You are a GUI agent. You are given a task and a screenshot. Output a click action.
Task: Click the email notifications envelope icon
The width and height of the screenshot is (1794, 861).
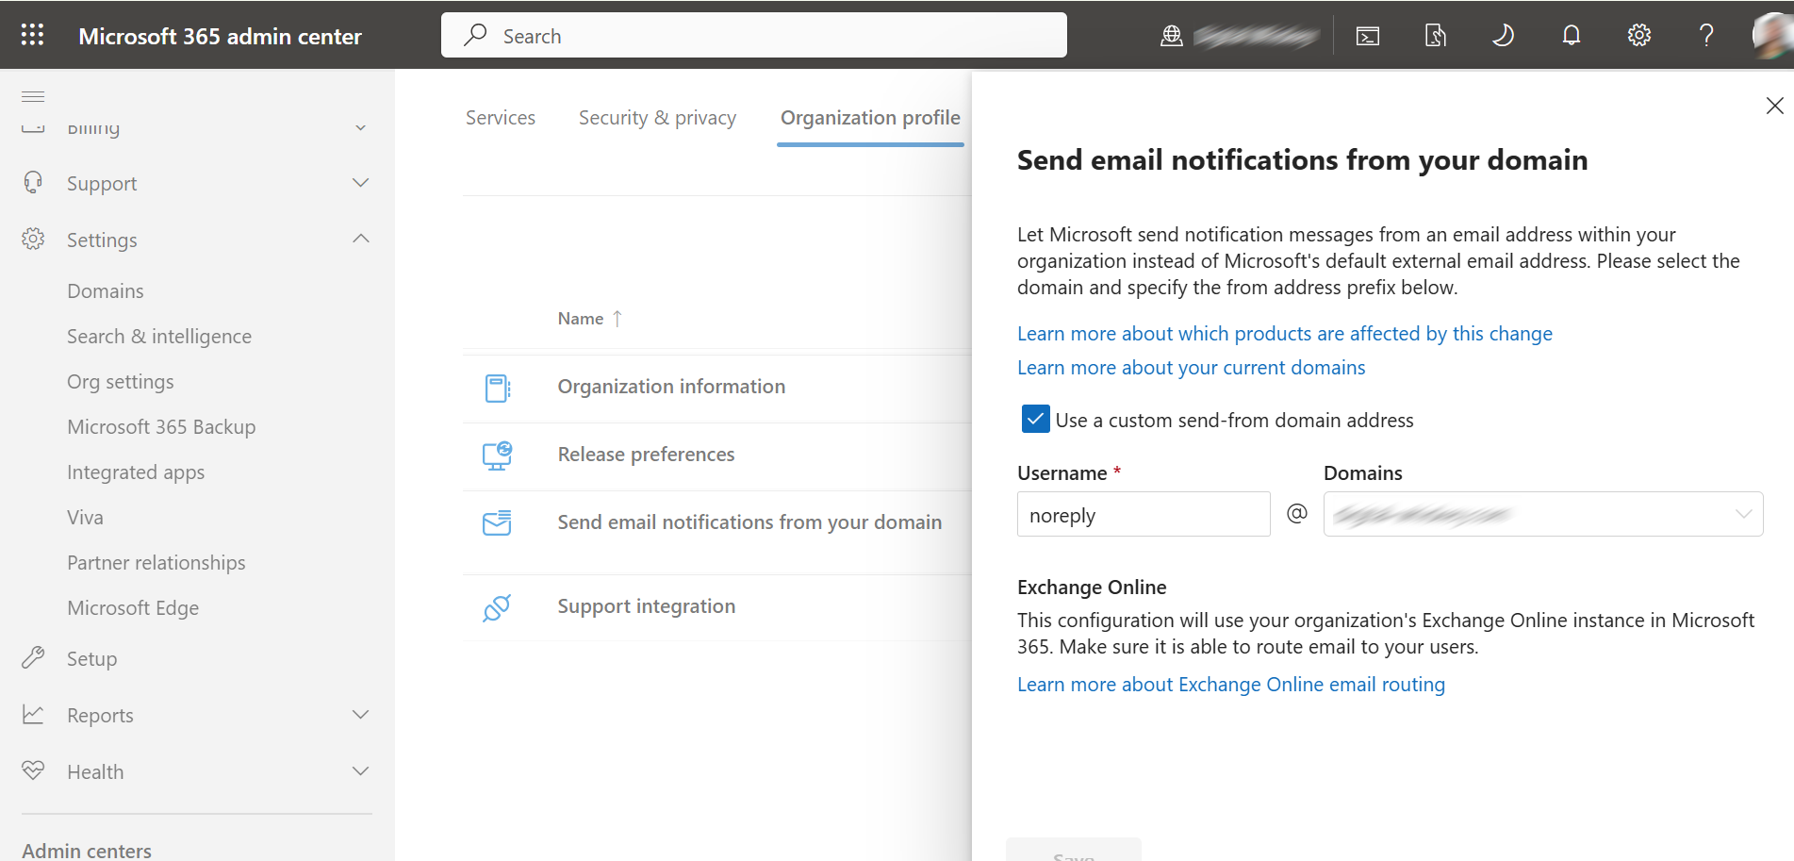497,522
